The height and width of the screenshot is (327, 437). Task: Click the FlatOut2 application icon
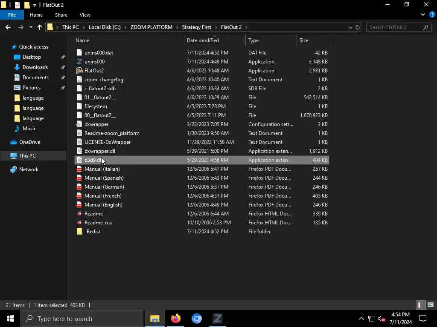(79, 70)
